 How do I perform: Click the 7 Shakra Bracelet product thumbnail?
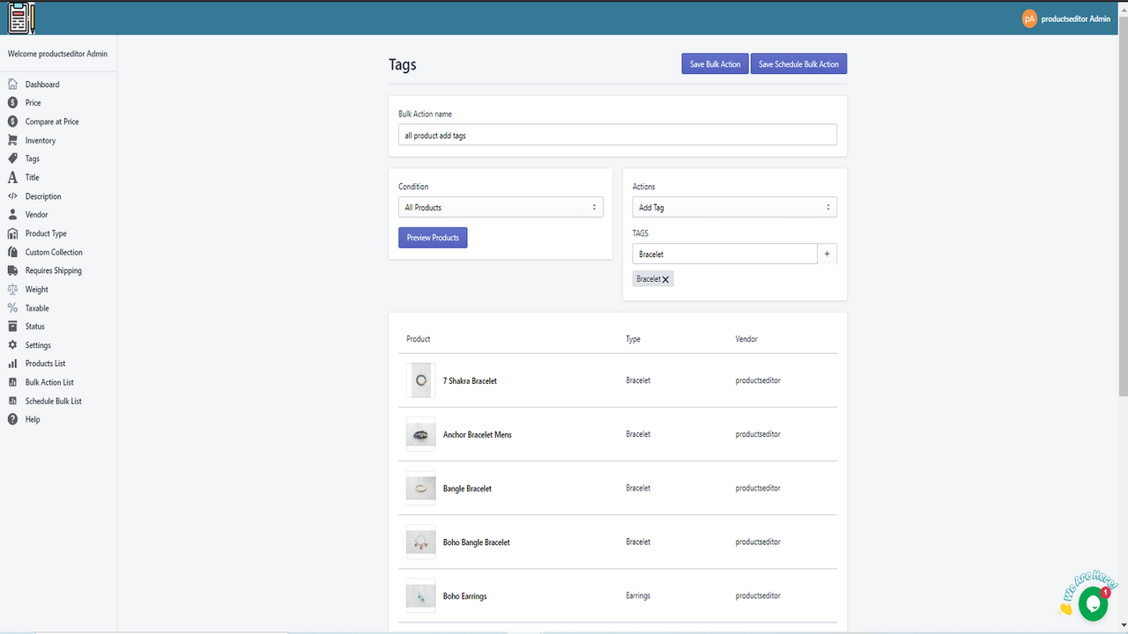[421, 380]
